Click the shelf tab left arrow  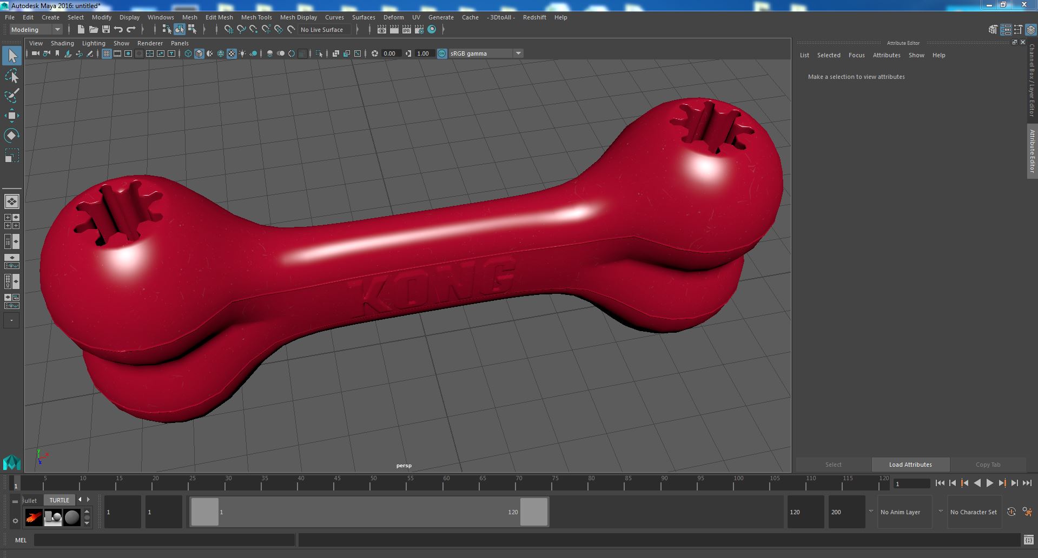pyautogui.click(x=80, y=500)
